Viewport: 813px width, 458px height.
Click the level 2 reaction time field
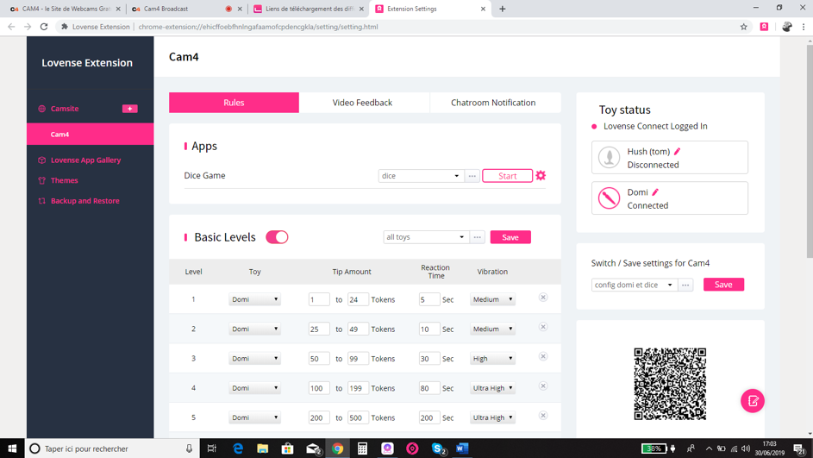[428, 329]
